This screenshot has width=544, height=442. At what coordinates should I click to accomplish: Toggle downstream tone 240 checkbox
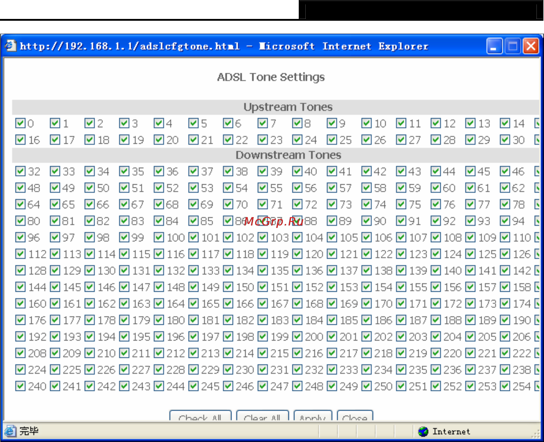[20, 386]
